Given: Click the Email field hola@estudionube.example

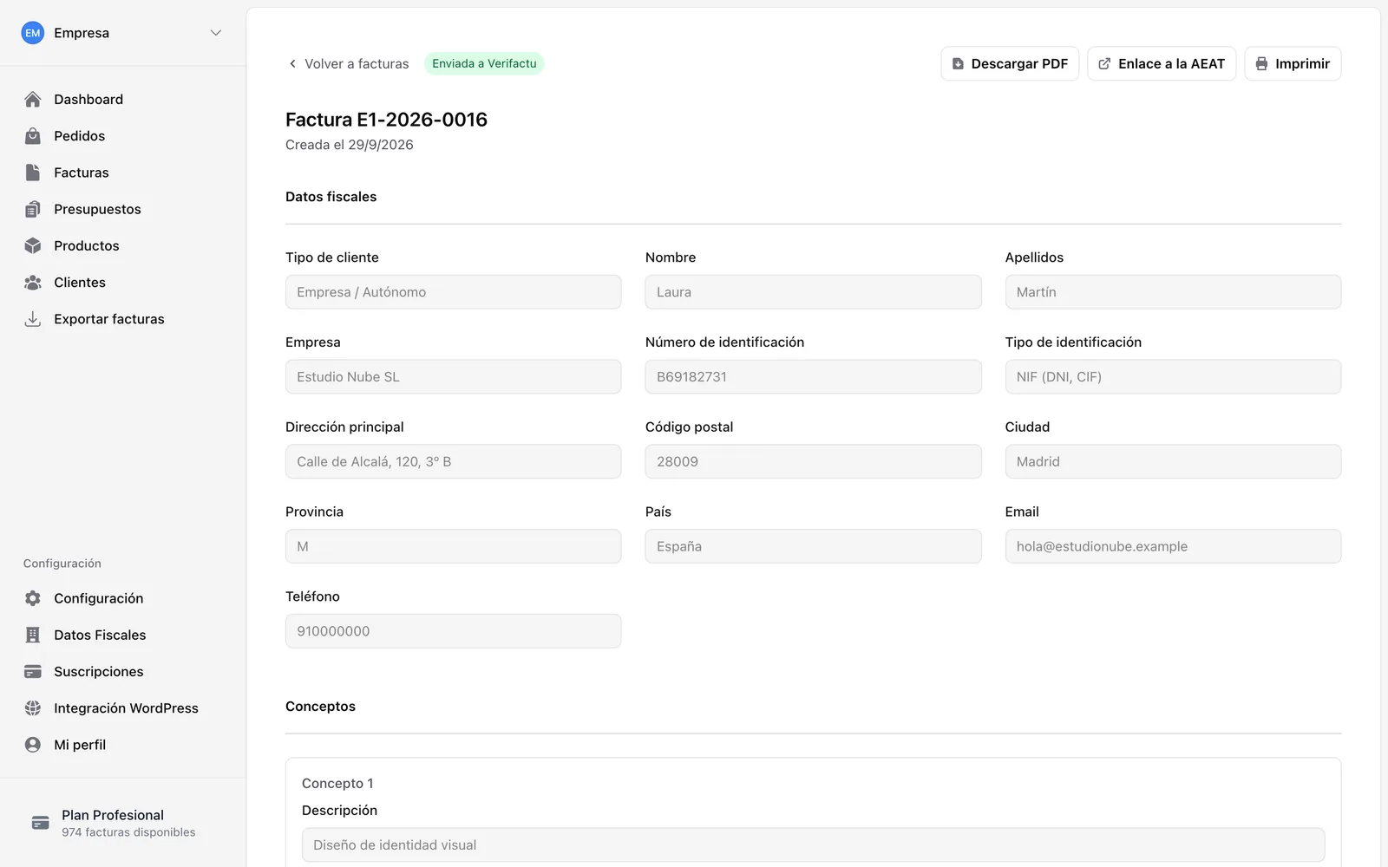Looking at the screenshot, I should [1173, 546].
